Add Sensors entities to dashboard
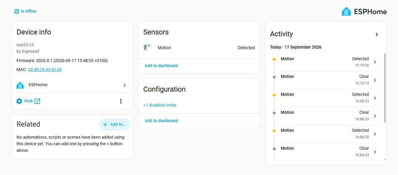 coord(162,66)
